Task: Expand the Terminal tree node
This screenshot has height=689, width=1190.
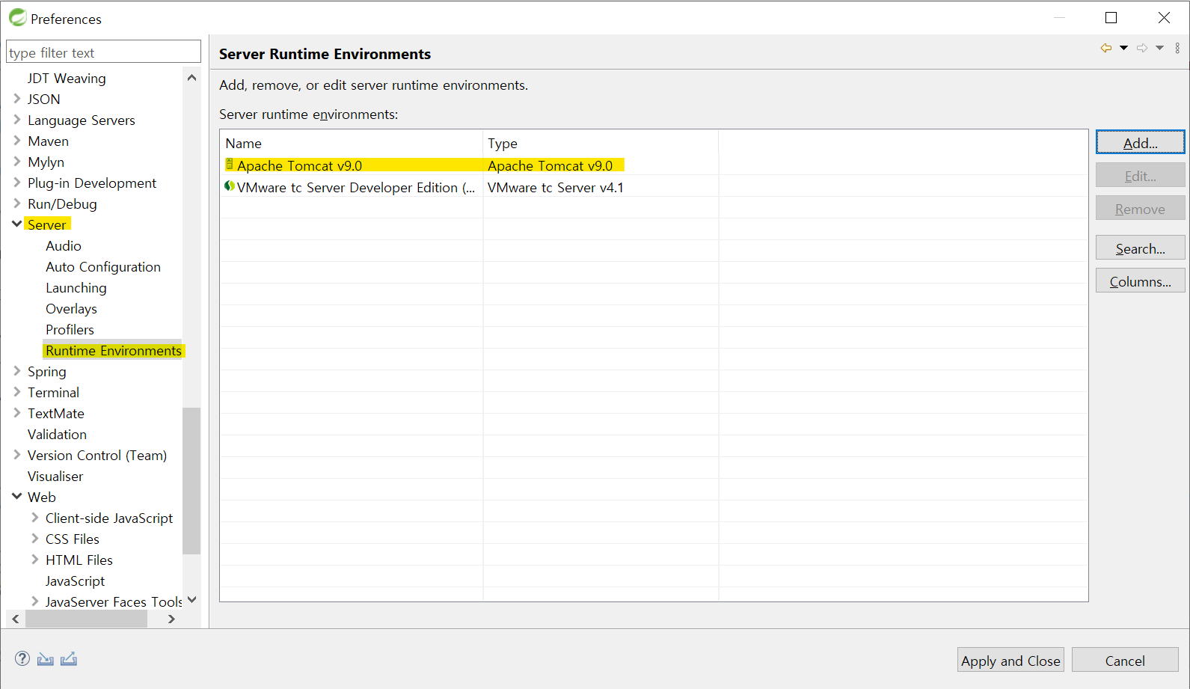Action: coord(16,391)
